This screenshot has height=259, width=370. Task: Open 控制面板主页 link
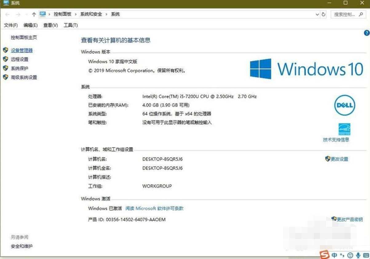(x=24, y=37)
